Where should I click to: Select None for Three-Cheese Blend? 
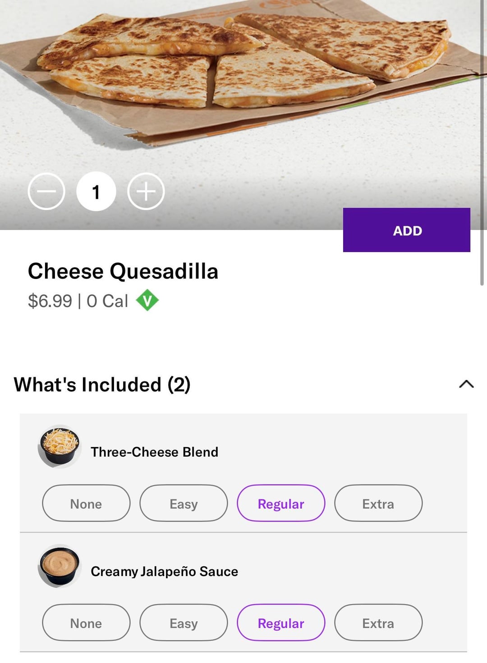86,503
